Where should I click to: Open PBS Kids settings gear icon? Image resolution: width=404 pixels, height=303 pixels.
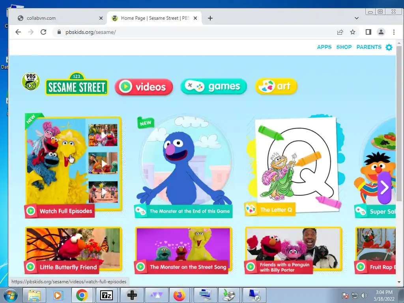click(389, 47)
